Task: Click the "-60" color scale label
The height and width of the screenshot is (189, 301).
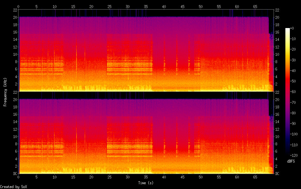Action: [x=293, y=92]
